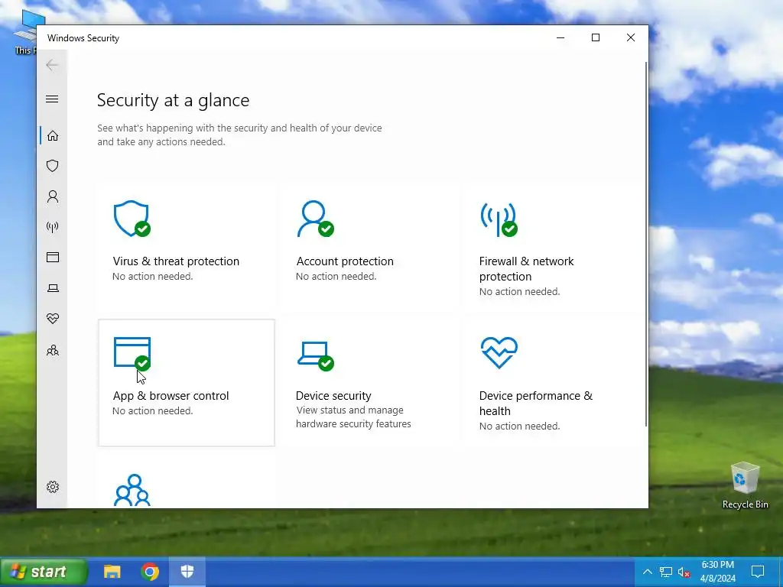Viewport: 783px width, 587px height.
Task: Open Firewall & network protection heading
Action: pos(526,269)
